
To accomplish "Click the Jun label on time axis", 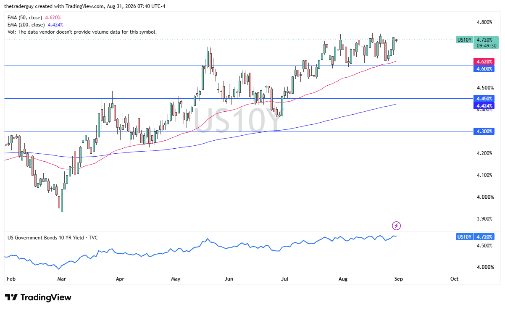I will coord(229,278).
